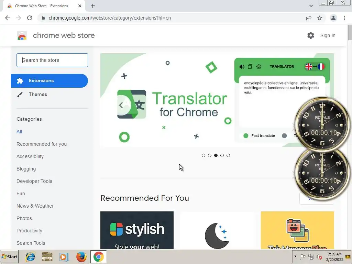The image size is (352, 264).
Task: Open the moon icon extension card
Action: 217,230
